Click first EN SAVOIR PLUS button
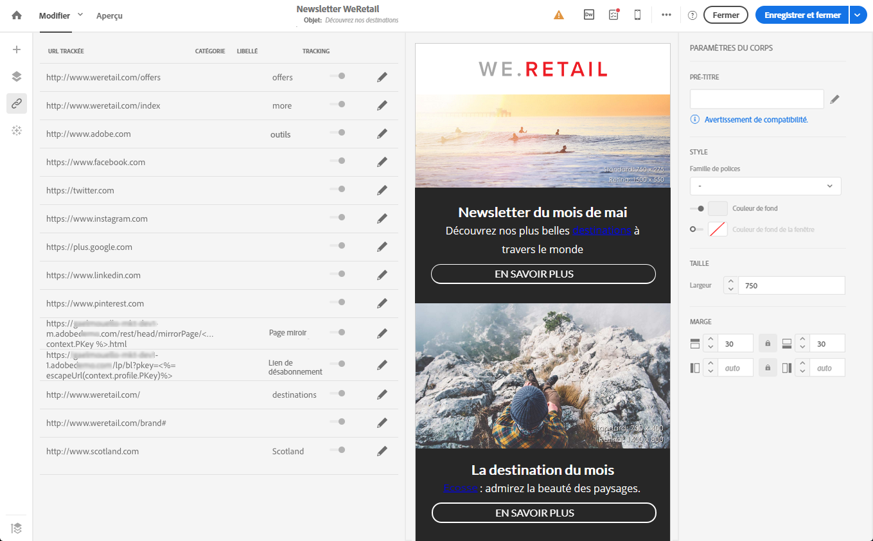The width and height of the screenshot is (873, 541). click(x=543, y=274)
